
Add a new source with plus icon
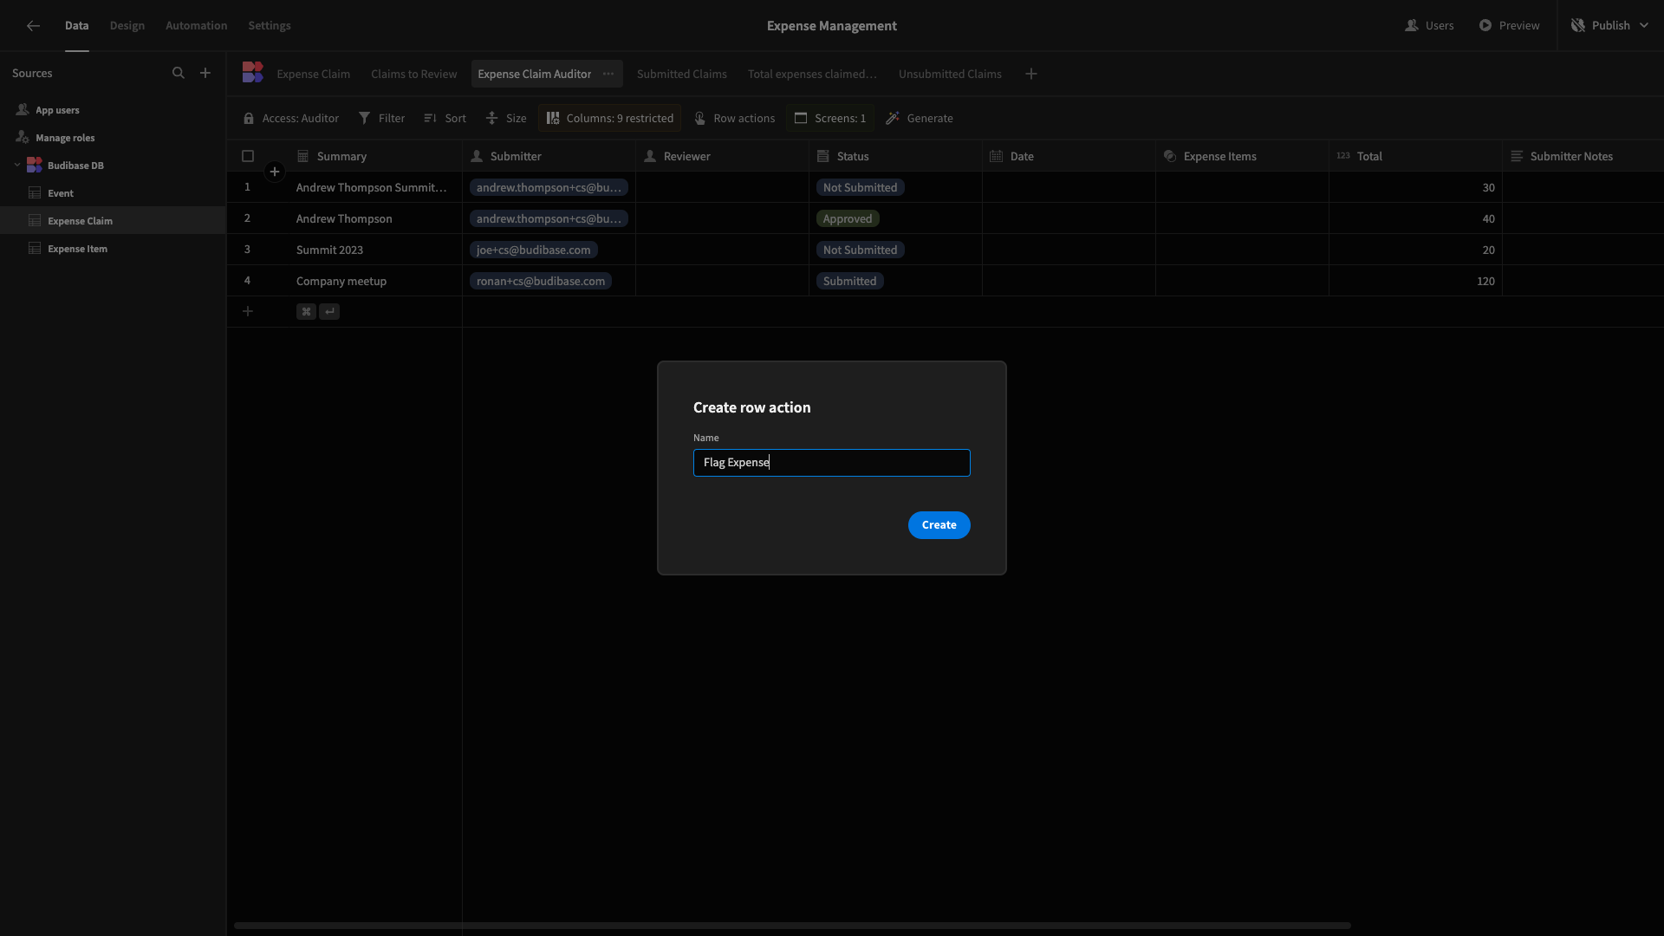pyautogui.click(x=205, y=74)
